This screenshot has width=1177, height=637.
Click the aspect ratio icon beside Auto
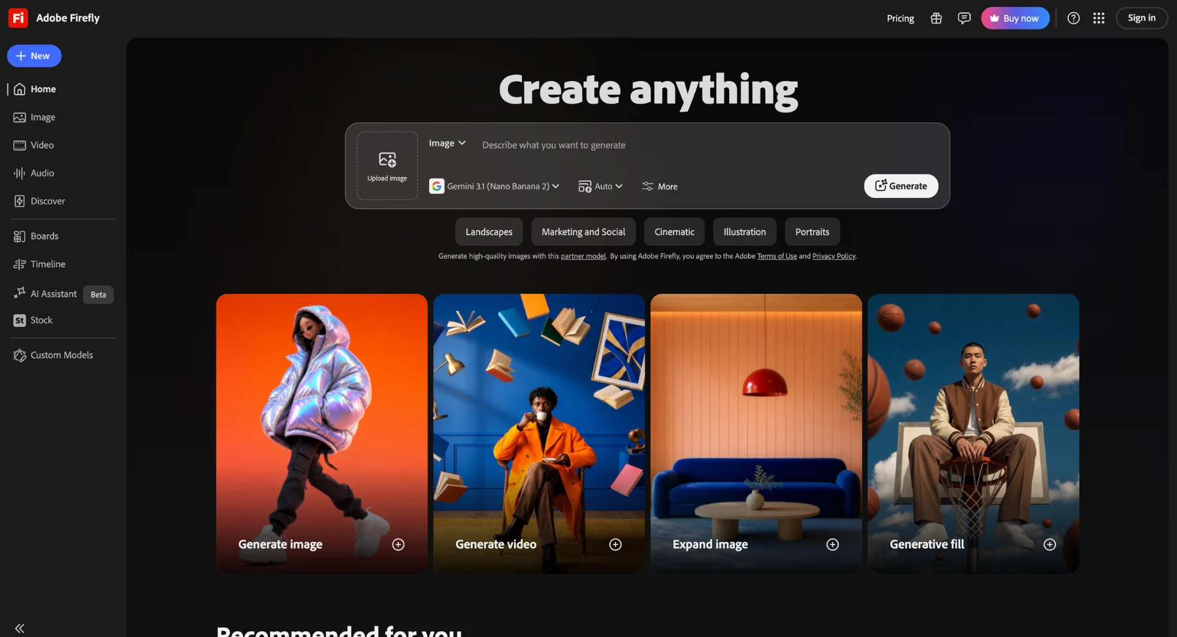pos(585,186)
